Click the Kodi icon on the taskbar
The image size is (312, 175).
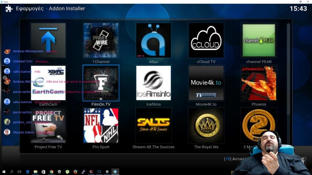115,172
